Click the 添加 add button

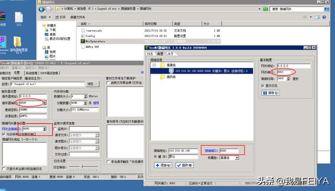[163, 165]
